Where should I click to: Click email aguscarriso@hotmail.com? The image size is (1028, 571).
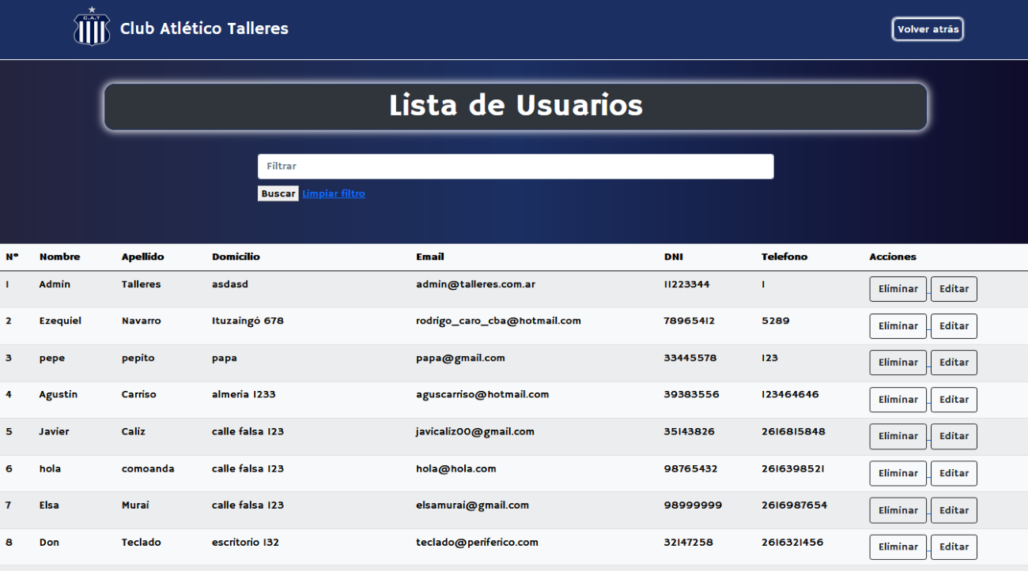(482, 394)
